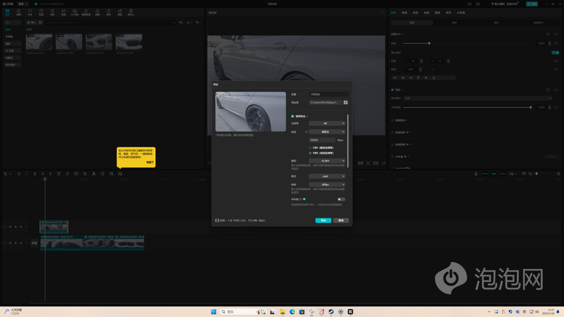Click the title input field in export dialog
This screenshot has width=564, height=317.
coord(328,95)
